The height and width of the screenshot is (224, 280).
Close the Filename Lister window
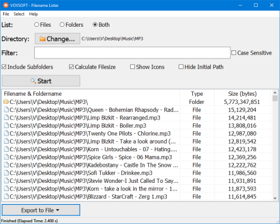(x=271, y=5)
